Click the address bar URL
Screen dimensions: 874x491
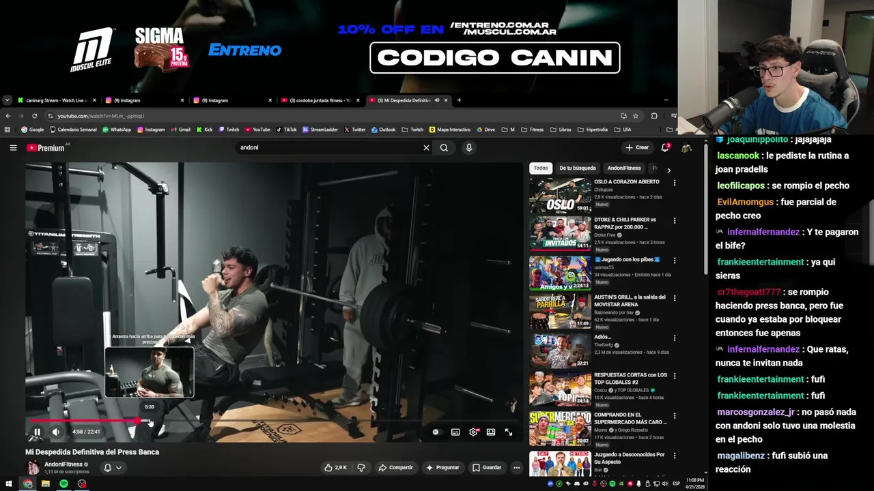pyautogui.click(x=100, y=116)
